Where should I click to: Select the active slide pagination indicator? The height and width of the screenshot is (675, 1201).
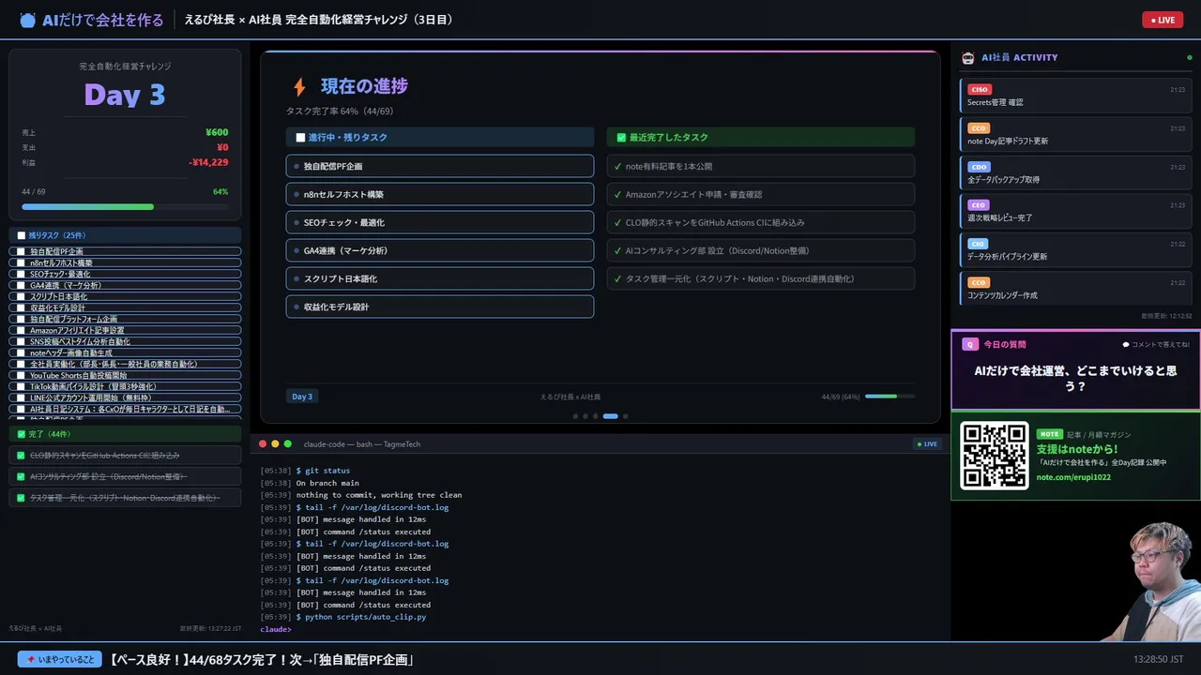click(x=610, y=415)
